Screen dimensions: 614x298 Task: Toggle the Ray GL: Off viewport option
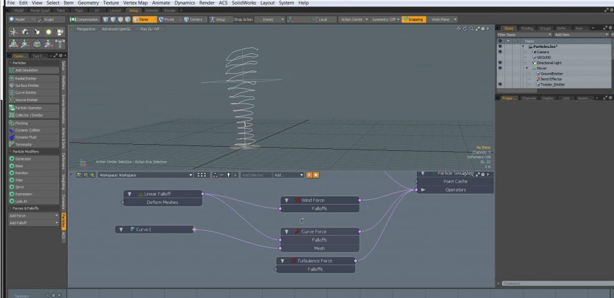click(x=150, y=29)
